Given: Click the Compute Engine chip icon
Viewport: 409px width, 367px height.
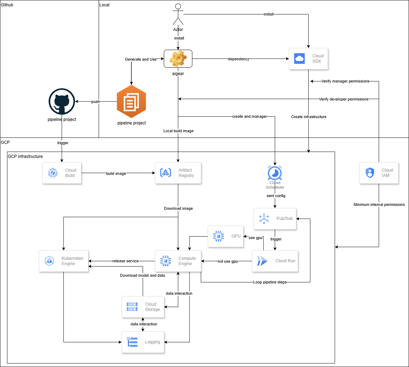Looking at the screenshot, I should pos(165,261).
